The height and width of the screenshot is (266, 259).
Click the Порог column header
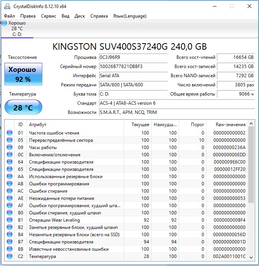(192, 125)
